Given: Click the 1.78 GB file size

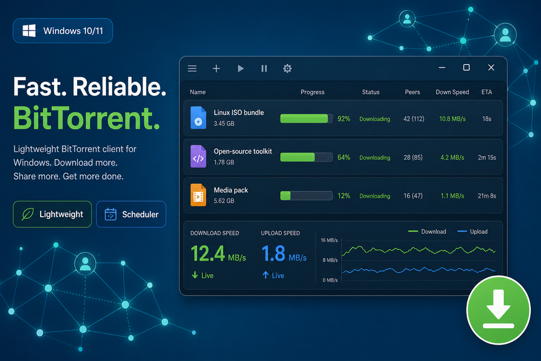Looking at the screenshot, I should (224, 162).
